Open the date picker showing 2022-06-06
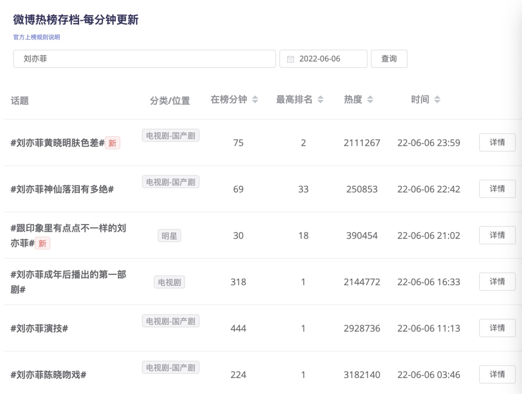Viewport: 522px width, 394px height. [x=323, y=59]
